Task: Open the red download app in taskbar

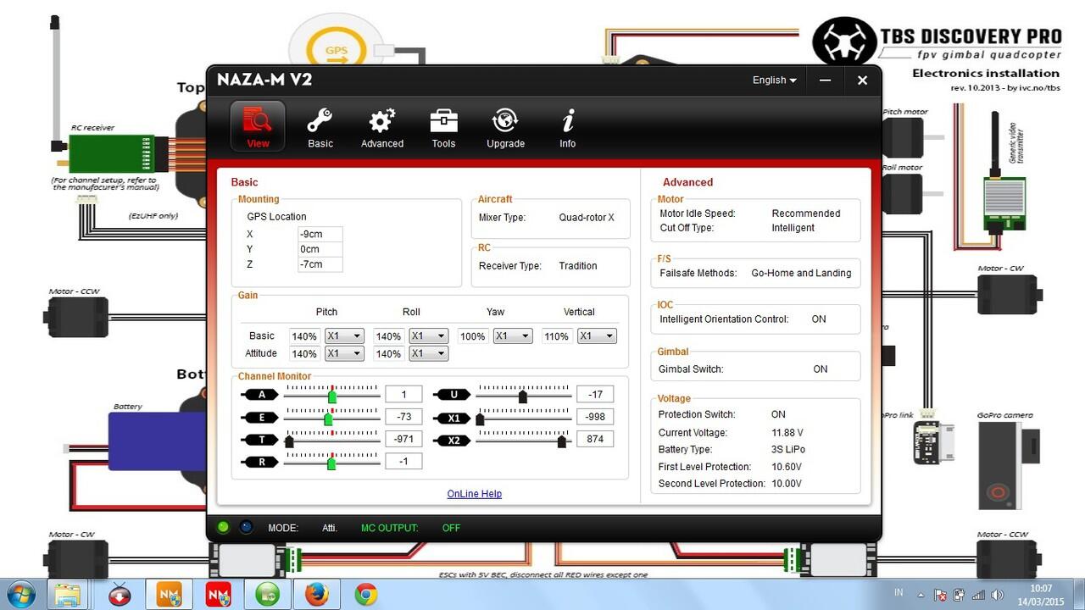Action: tap(120, 595)
